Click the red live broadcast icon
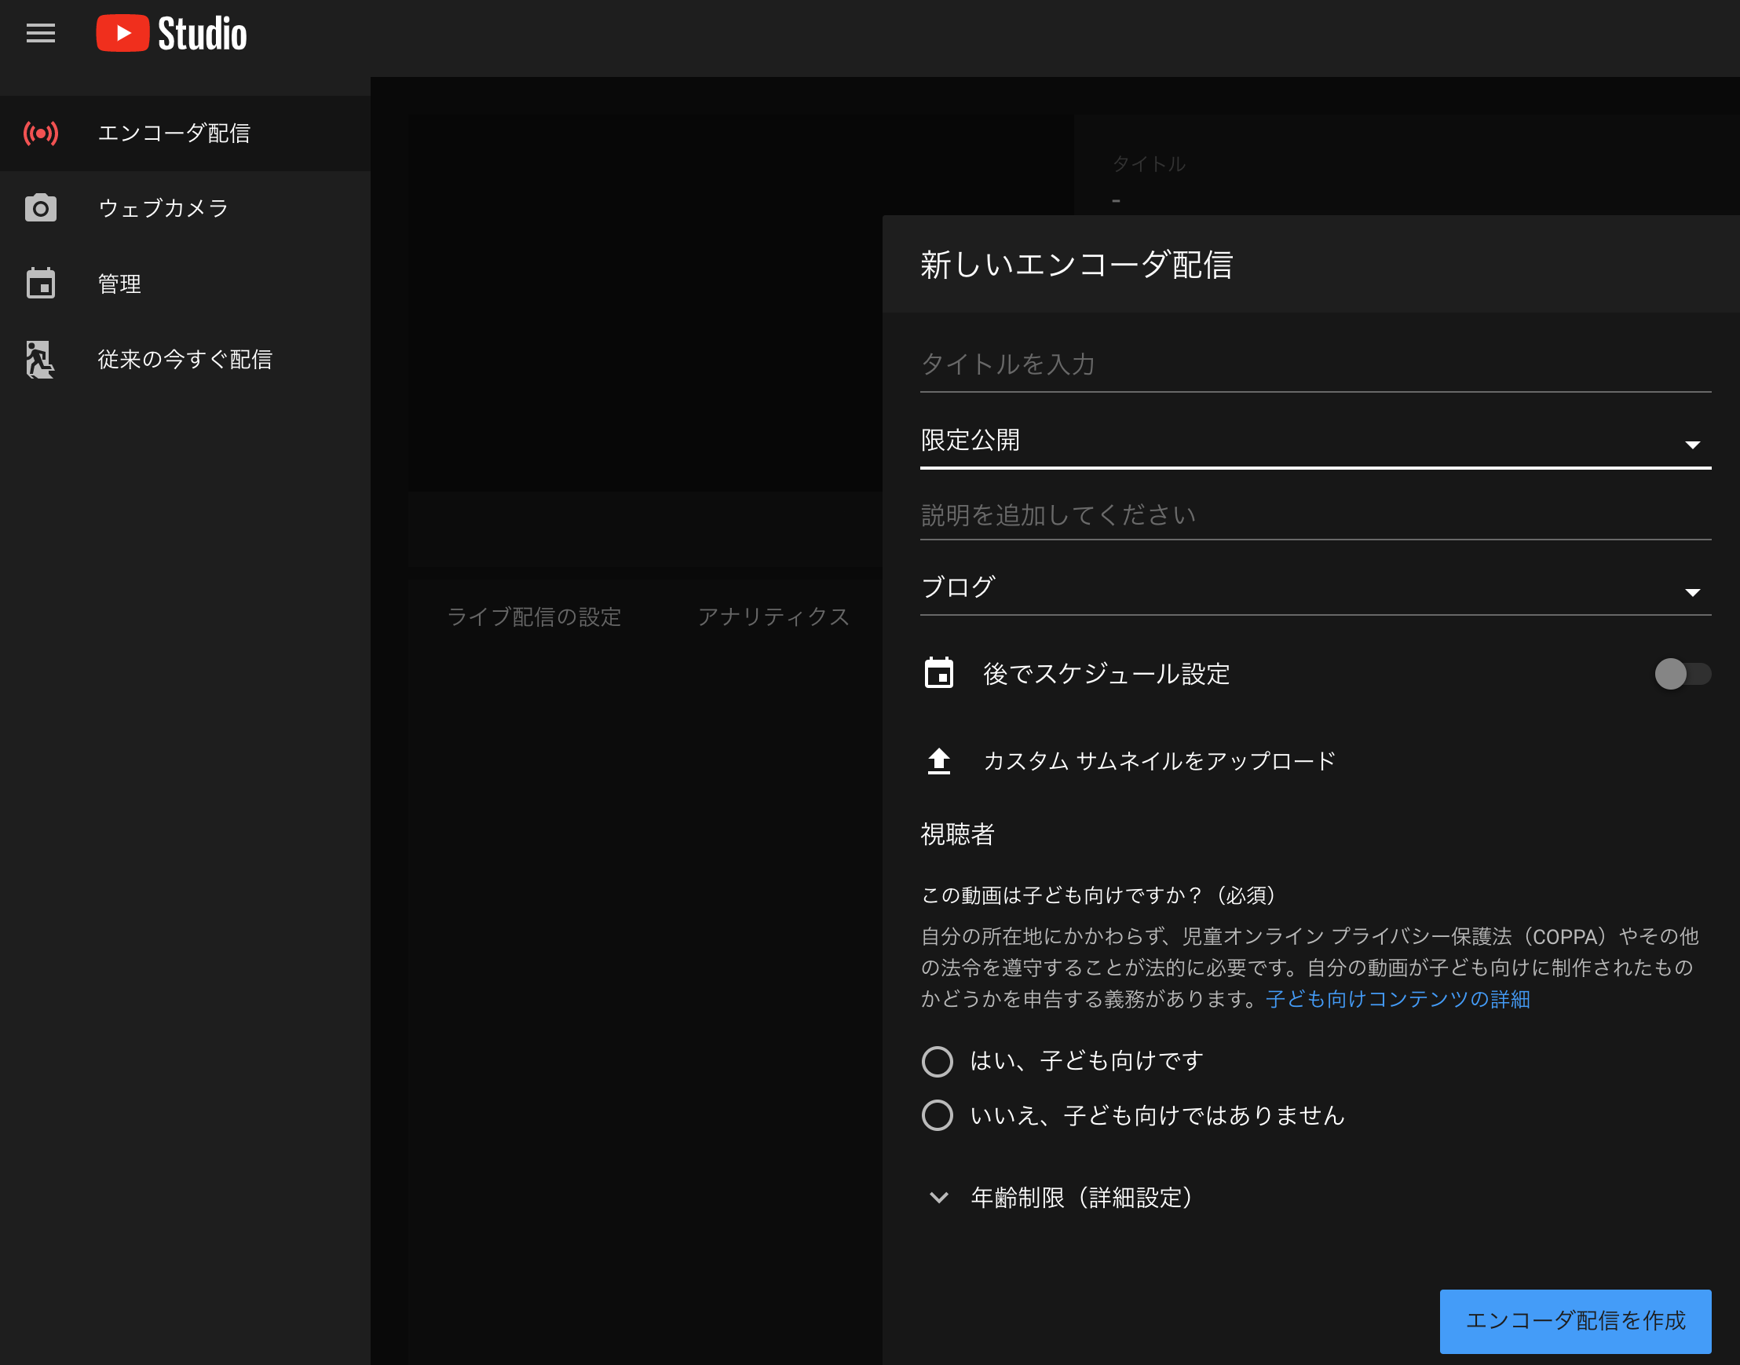Viewport: 1740px width, 1365px height. point(41,134)
